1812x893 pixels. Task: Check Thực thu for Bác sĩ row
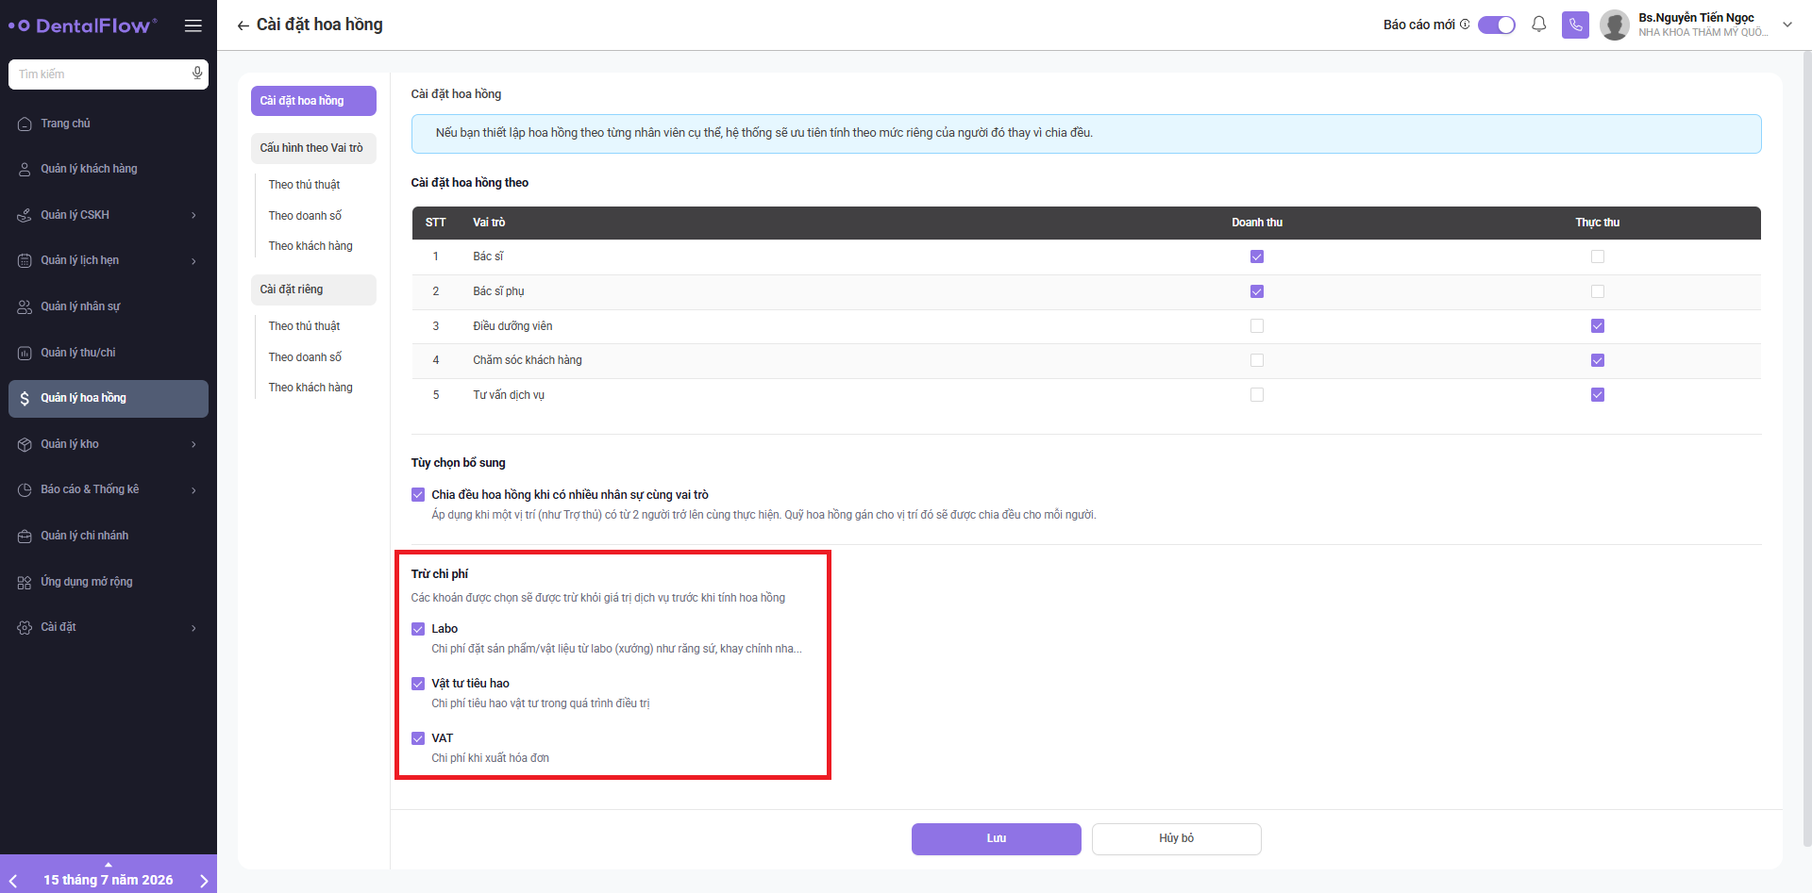pos(1597,256)
